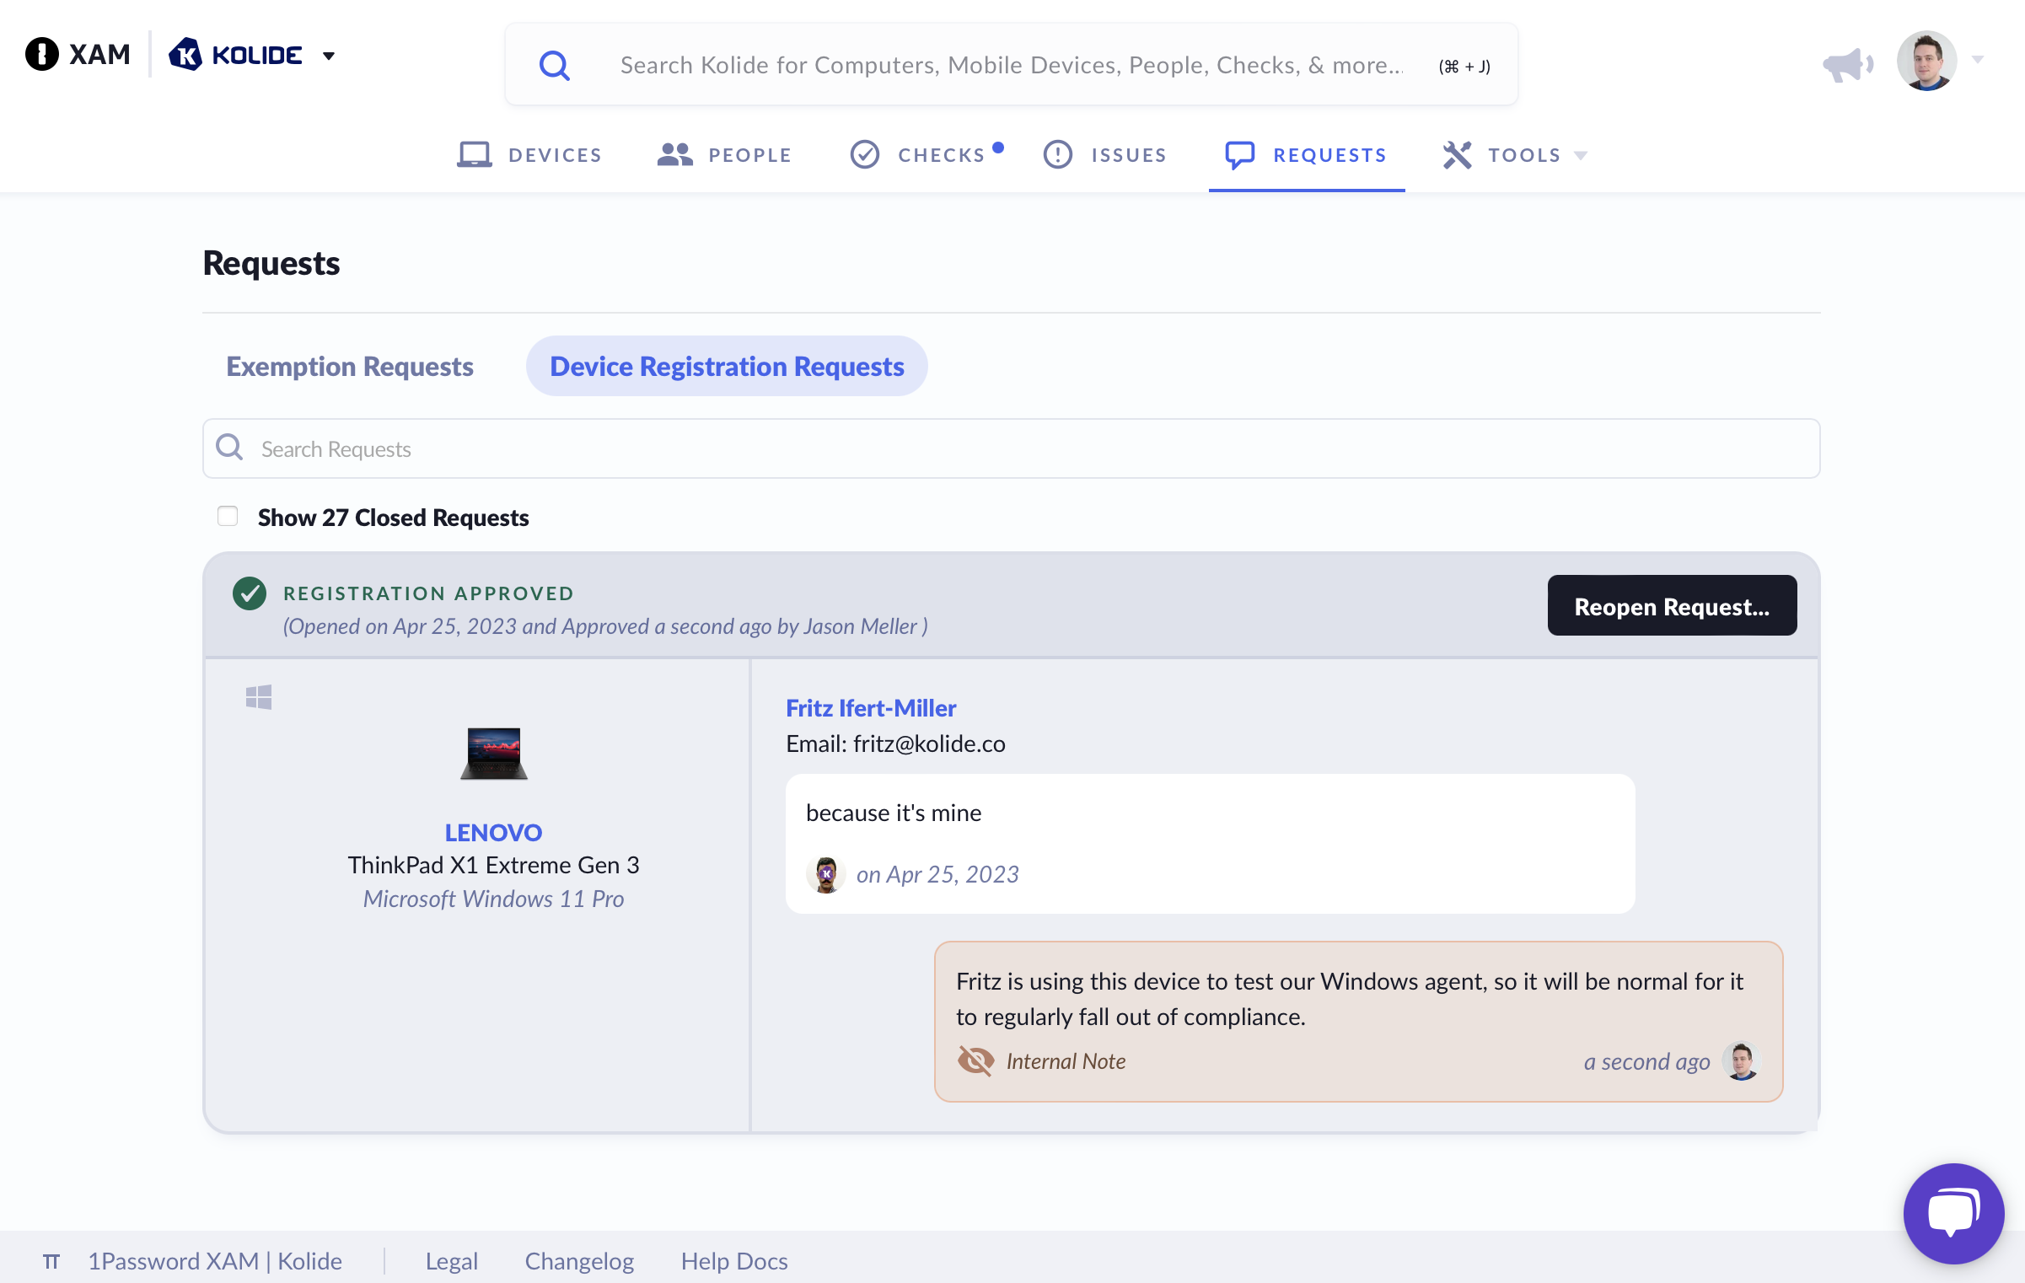
Task: Click the ThinkPad laptop thumbnail image
Action: (494, 754)
